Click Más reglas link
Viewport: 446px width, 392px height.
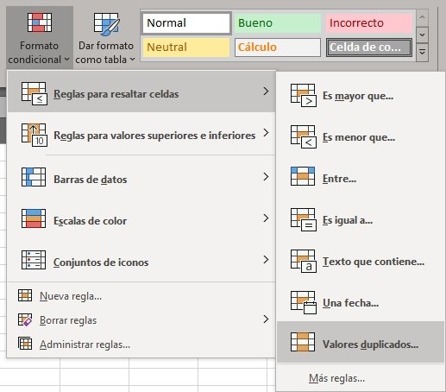point(336,378)
